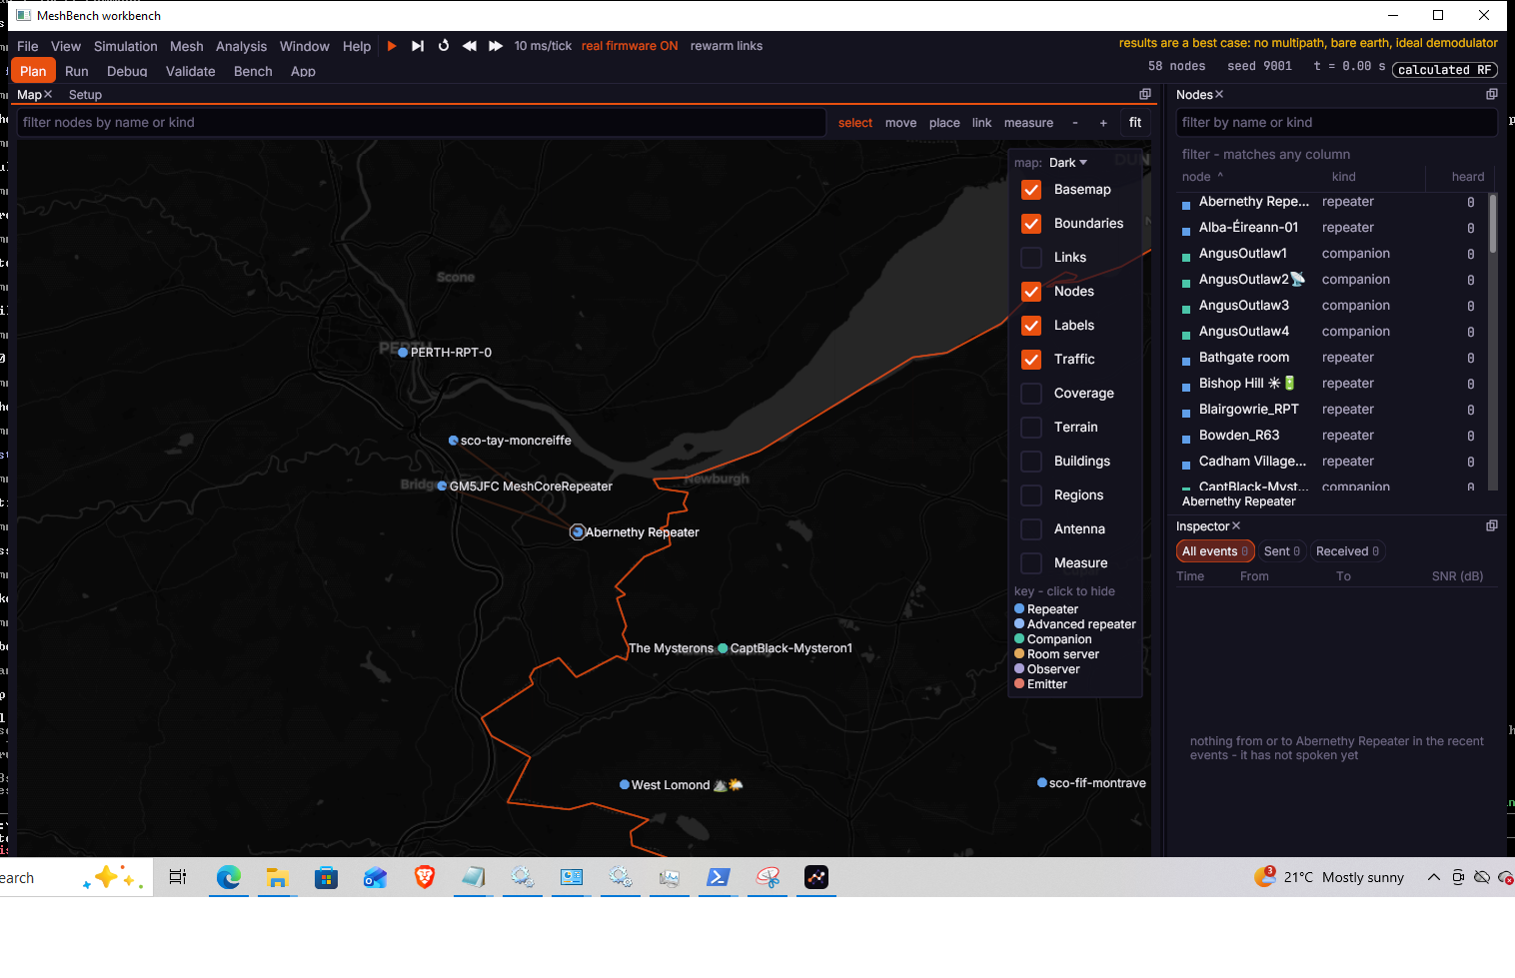Screen dimensions: 1515x978
Task: Hide Companion nodes via the key swatch
Action: [1019, 638]
